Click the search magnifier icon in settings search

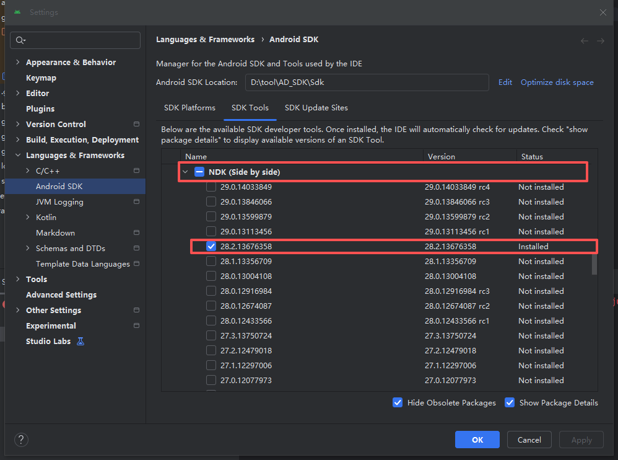(20, 40)
